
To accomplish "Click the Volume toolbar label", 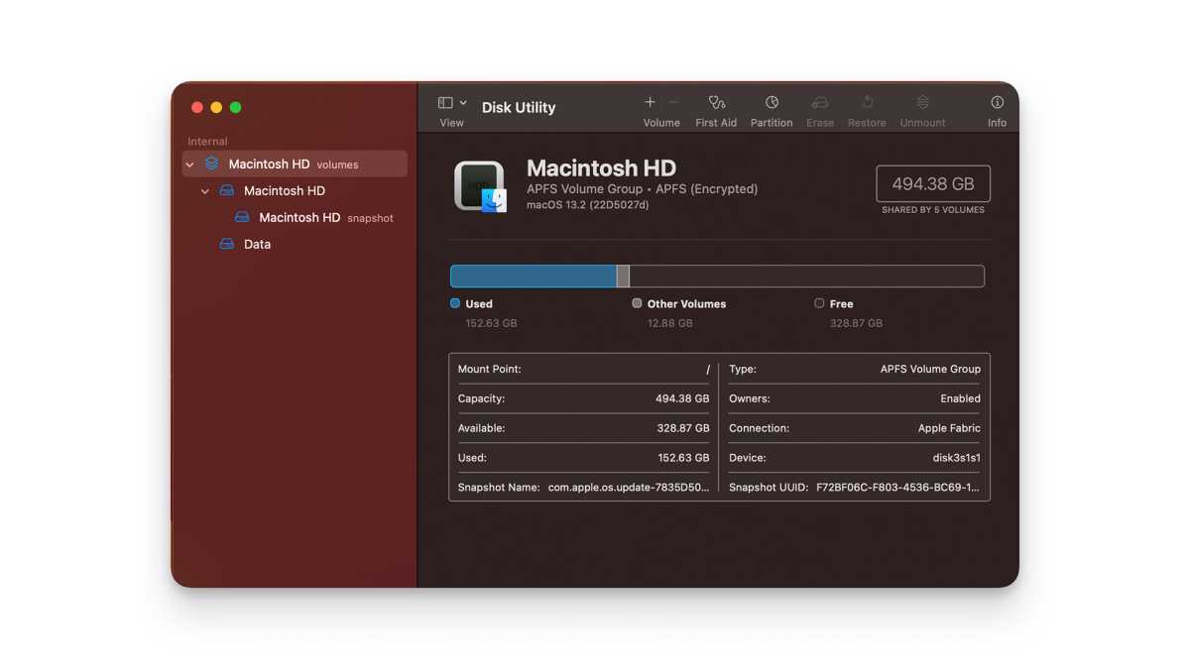I will point(661,123).
